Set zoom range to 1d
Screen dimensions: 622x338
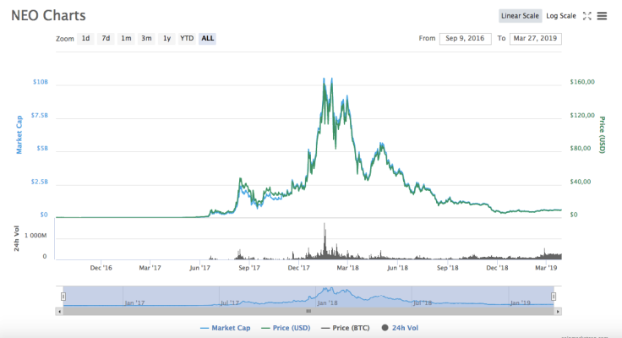coord(85,39)
